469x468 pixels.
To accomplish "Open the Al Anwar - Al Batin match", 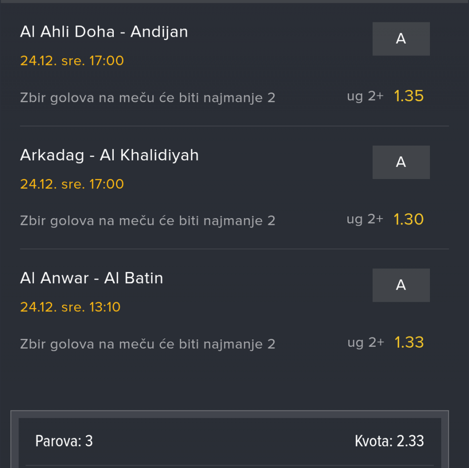I will pyautogui.click(x=92, y=278).
